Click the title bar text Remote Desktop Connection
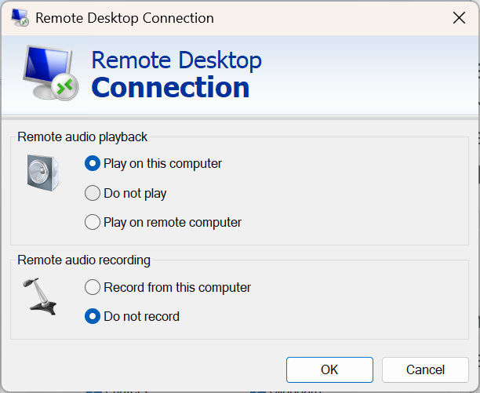The width and height of the screenshot is (480, 393). [124, 18]
